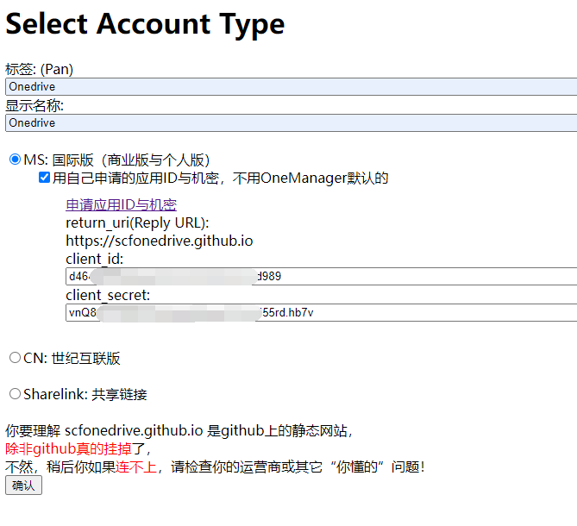Screen dimensions: 577x526
Task: Select CN 世纪互联版 radio button
Action: click(x=15, y=358)
